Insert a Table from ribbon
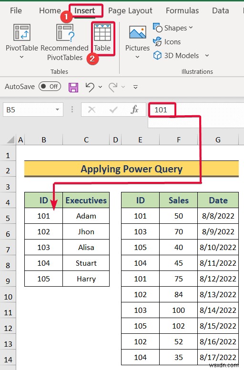The height and width of the screenshot is (370, 244). coord(102,38)
